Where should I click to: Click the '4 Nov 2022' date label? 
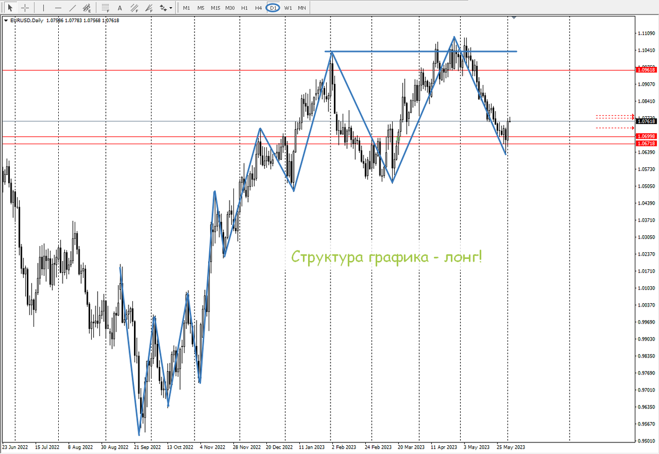coord(211,447)
